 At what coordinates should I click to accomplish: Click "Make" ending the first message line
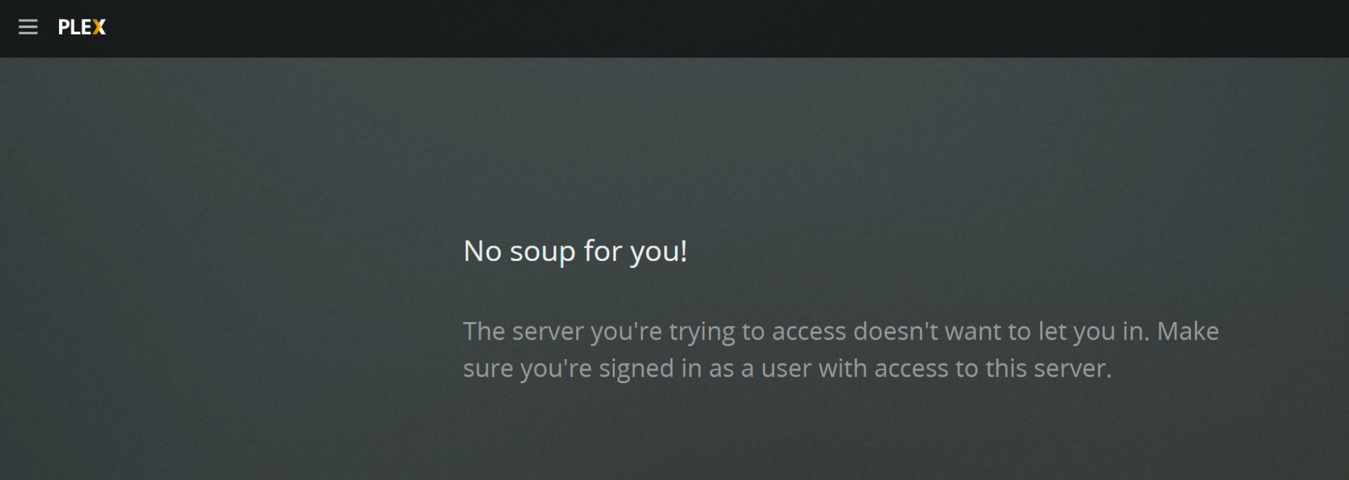[1187, 331]
